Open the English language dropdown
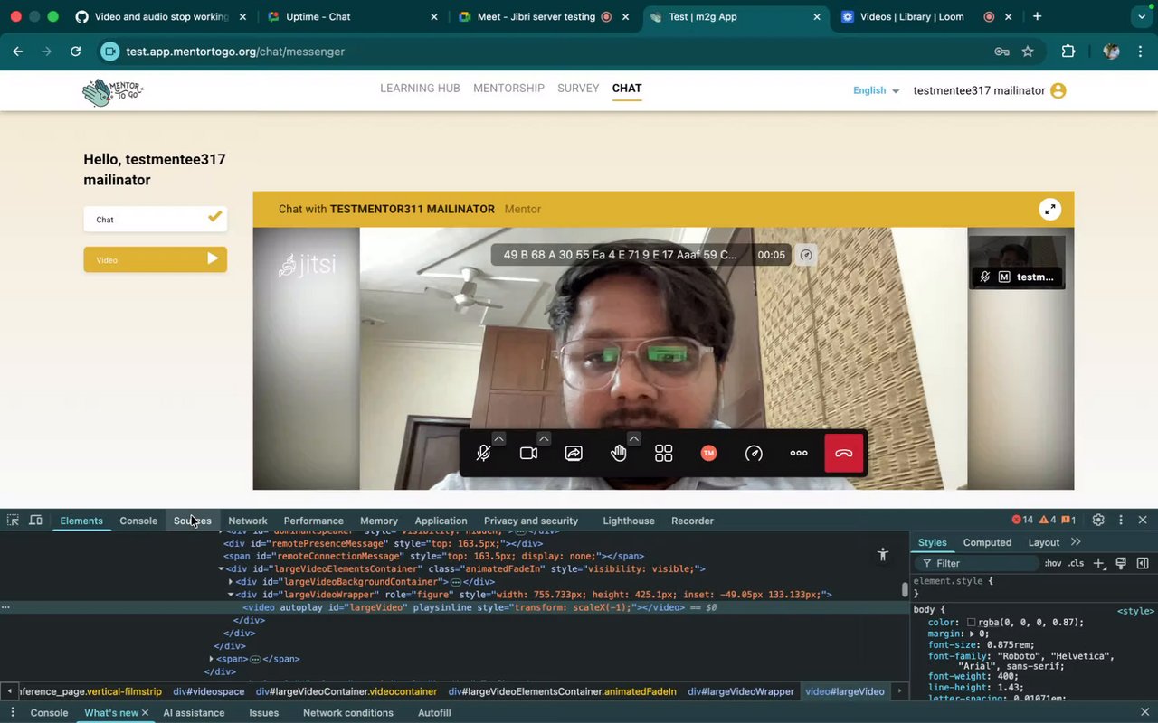 click(x=876, y=90)
